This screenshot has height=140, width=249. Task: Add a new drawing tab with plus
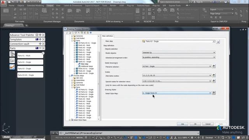[x=26, y=25]
